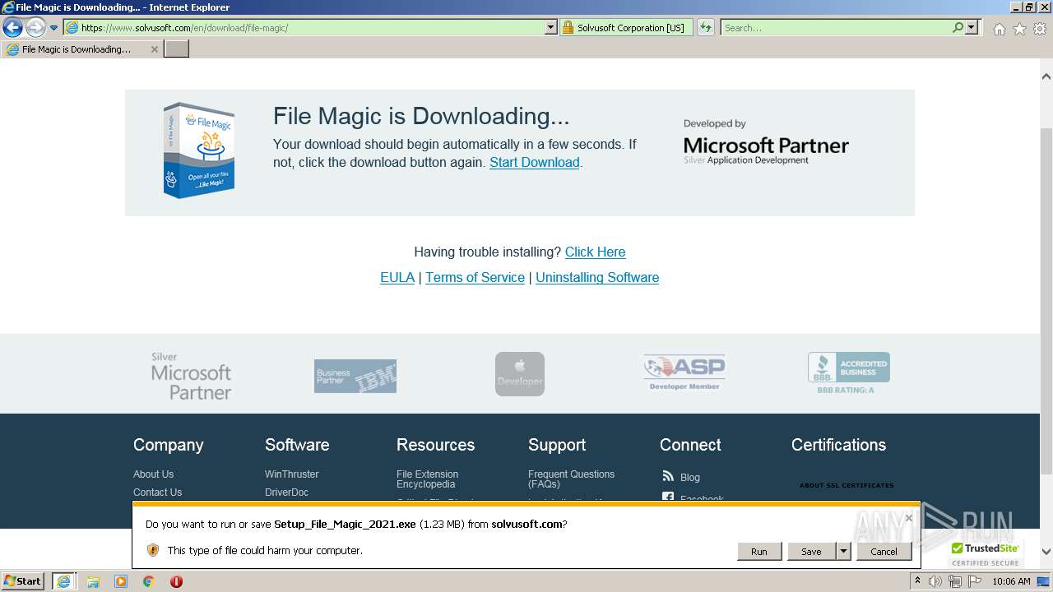The height and width of the screenshot is (592, 1053).
Task: Click the Blog RSS icon
Action: point(668,476)
